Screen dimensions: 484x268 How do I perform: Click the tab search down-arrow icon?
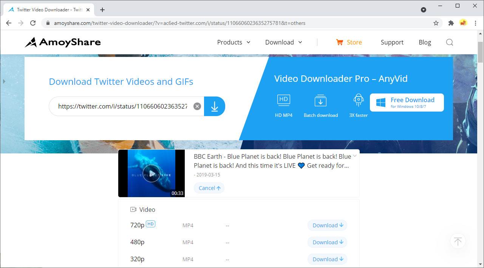click(x=424, y=10)
